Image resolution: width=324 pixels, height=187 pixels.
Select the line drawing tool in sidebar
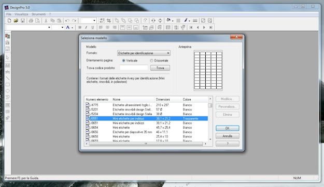point(8,78)
